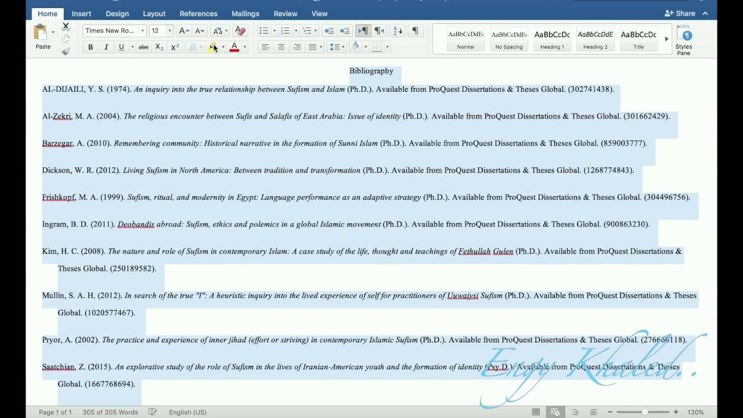Apply the Heading 1 style
This screenshot has height=418, width=743.
click(x=552, y=39)
